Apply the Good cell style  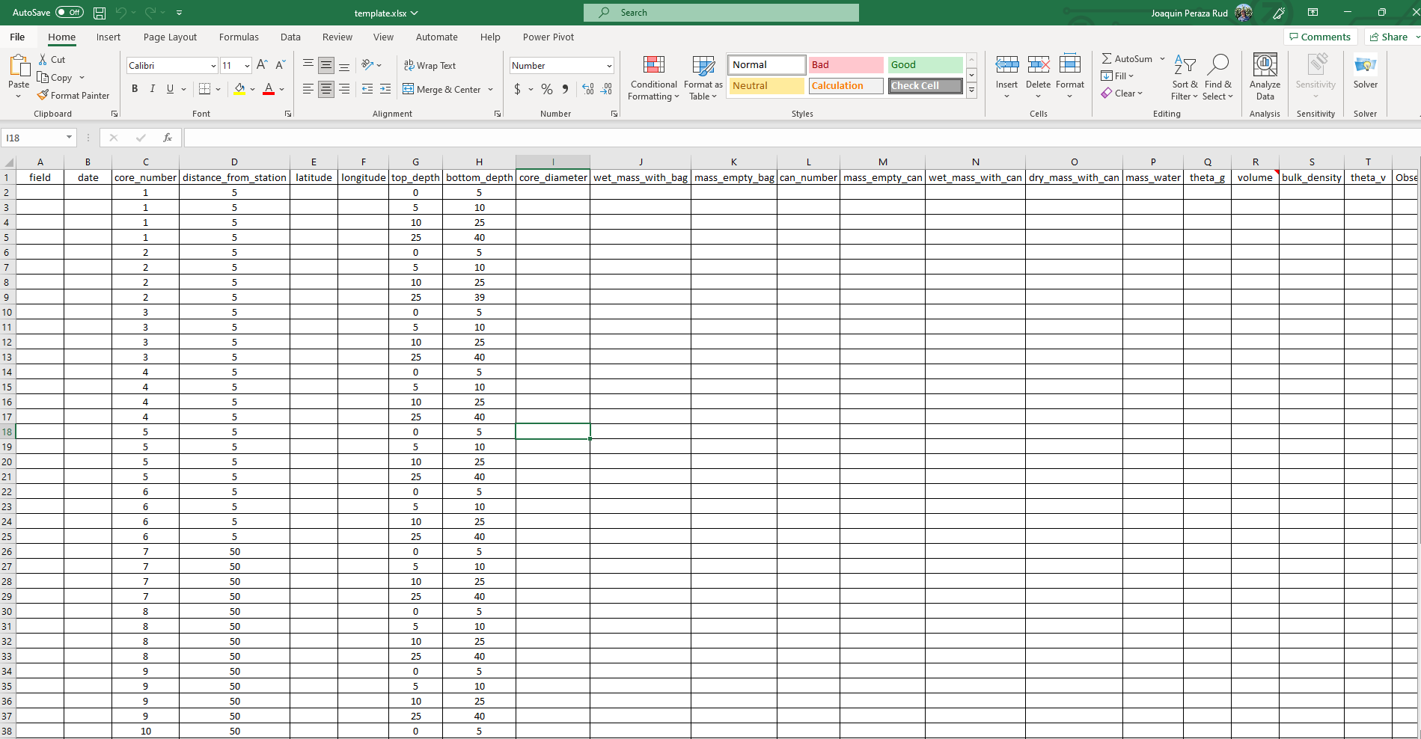(x=924, y=64)
